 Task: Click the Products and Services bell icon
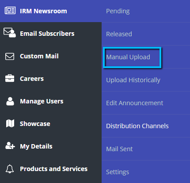tap(10, 169)
